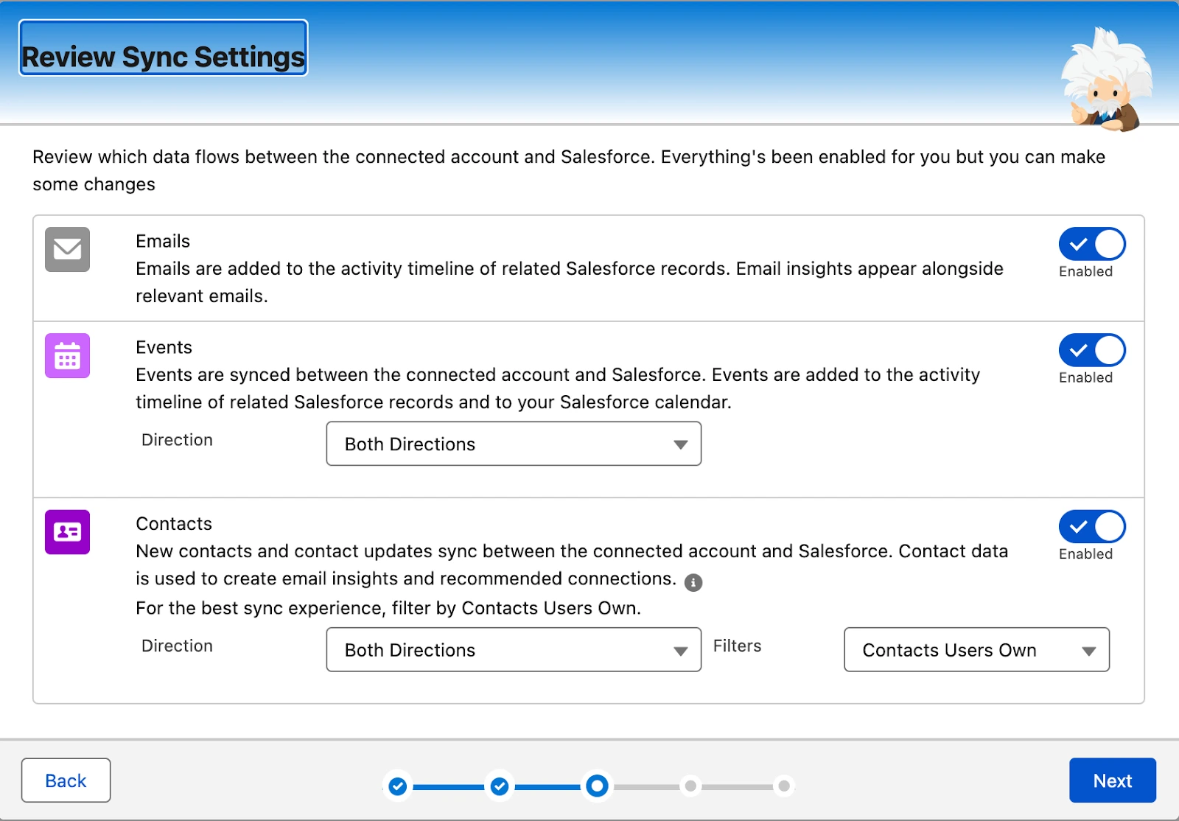
Task: Select the second completed progress step
Action: 500,786
